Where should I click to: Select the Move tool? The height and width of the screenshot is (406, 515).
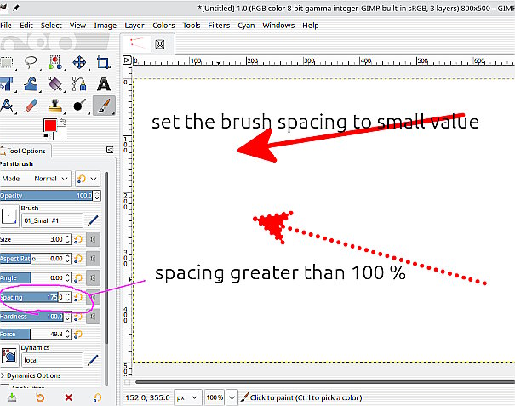coord(79,62)
